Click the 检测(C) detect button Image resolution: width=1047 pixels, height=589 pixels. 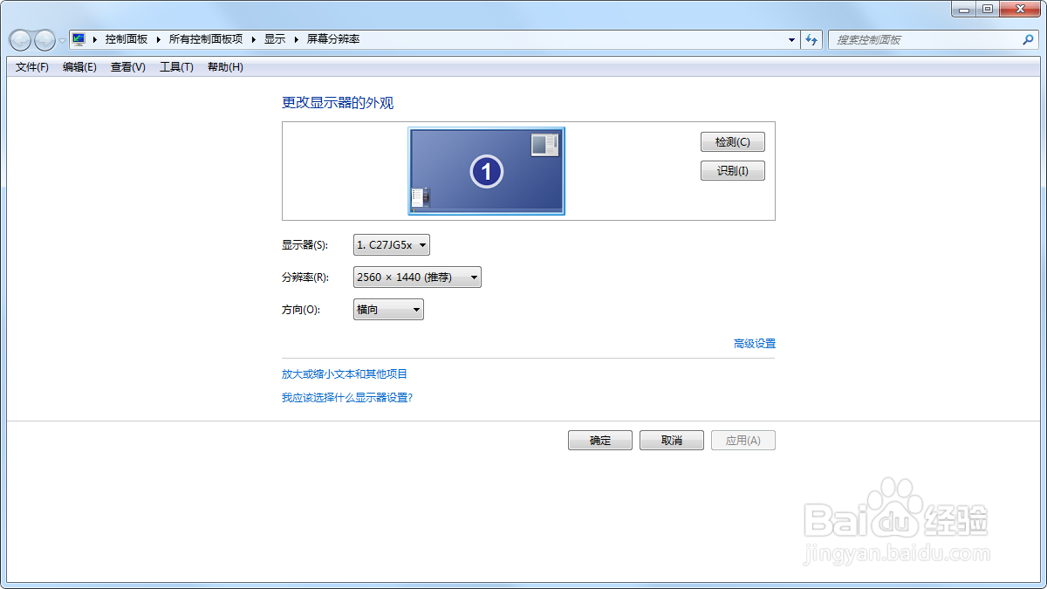[x=733, y=142]
